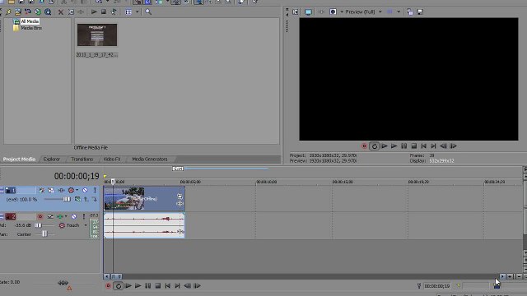Toggle Loop Playback under video preview
This screenshot has width=527, height=296.
point(374,146)
